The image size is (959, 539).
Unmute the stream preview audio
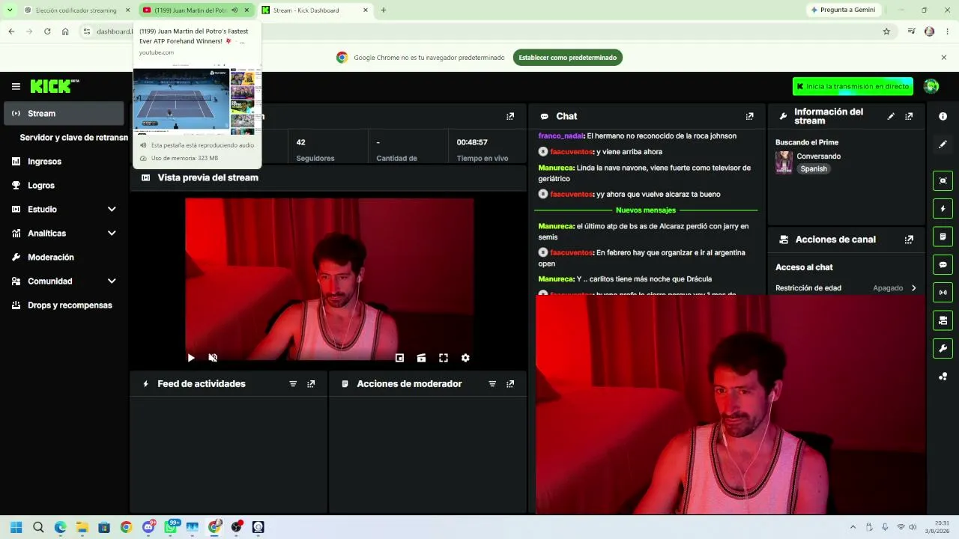coord(213,358)
